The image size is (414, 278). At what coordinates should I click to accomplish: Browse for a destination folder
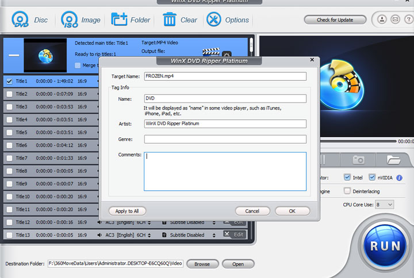(202, 264)
